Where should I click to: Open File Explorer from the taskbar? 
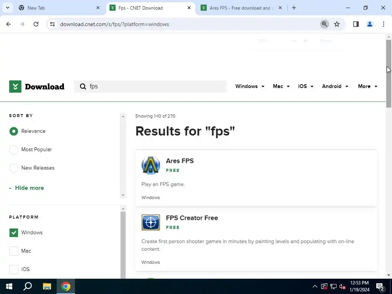point(47,286)
